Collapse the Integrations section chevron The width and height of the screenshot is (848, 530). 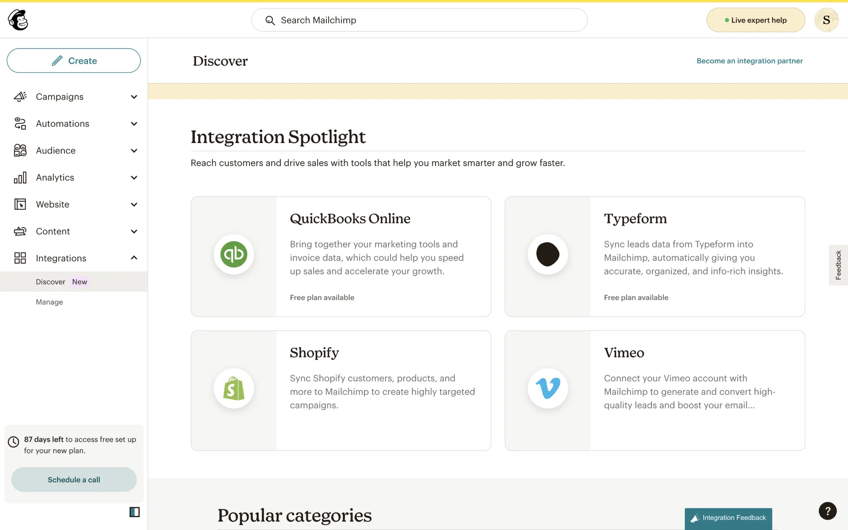click(x=134, y=258)
